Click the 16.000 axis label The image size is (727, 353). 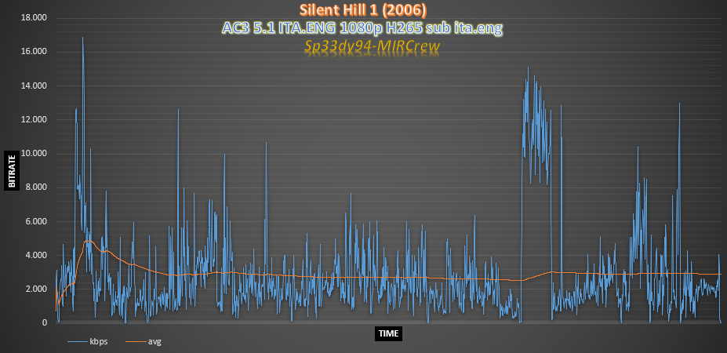click(x=35, y=52)
